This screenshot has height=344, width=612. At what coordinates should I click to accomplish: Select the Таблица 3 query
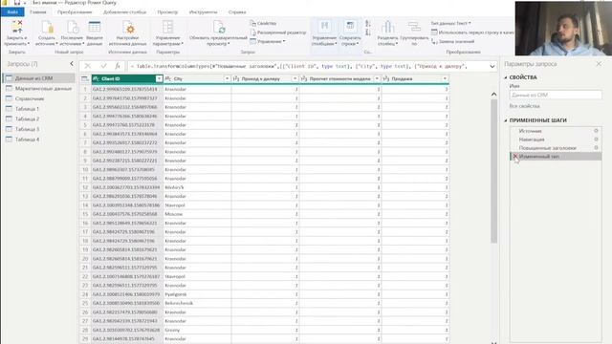pyautogui.click(x=39, y=129)
